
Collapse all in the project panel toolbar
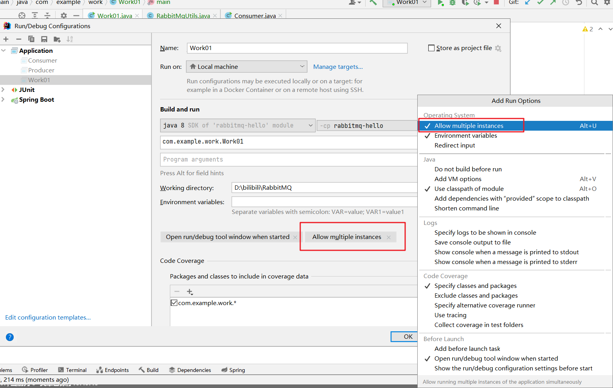coord(47,16)
